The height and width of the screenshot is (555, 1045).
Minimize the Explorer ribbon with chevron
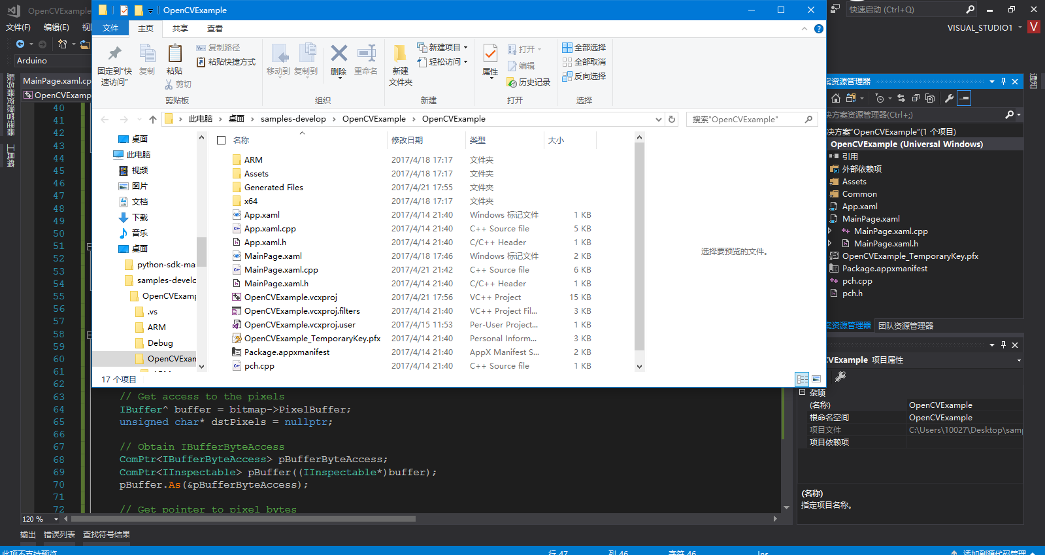pos(804,29)
